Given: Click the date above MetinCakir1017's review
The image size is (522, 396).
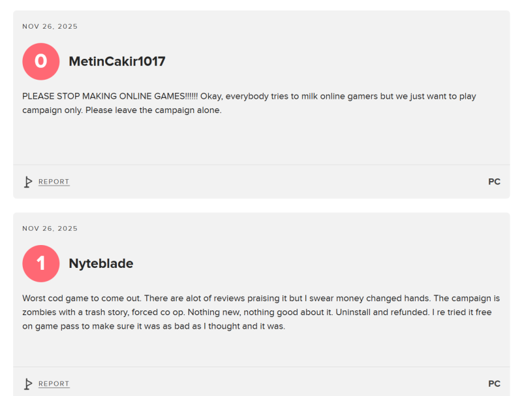Looking at the screenshot, I should (50, 27).
